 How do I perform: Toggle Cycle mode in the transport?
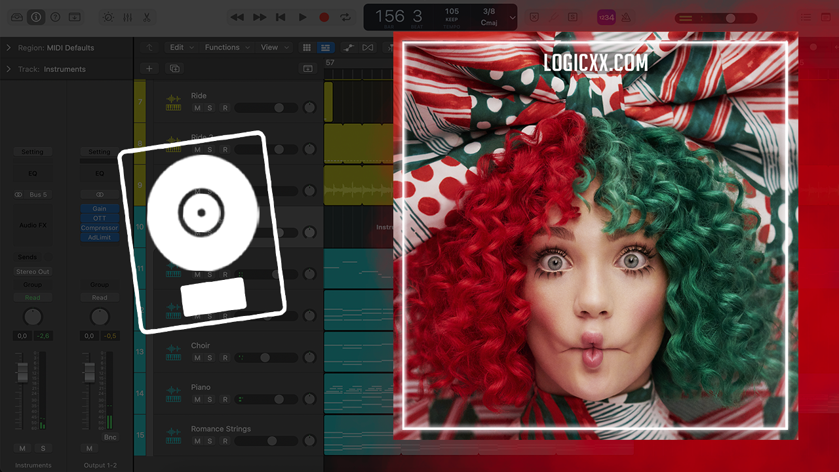click(x=345, y=18)
